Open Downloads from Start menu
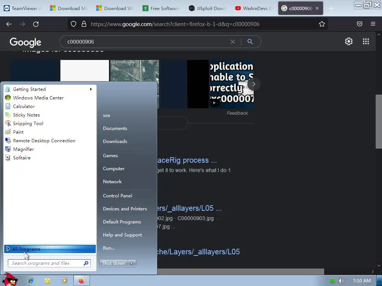Screen dimensions: 382x286 click(115, 141)
